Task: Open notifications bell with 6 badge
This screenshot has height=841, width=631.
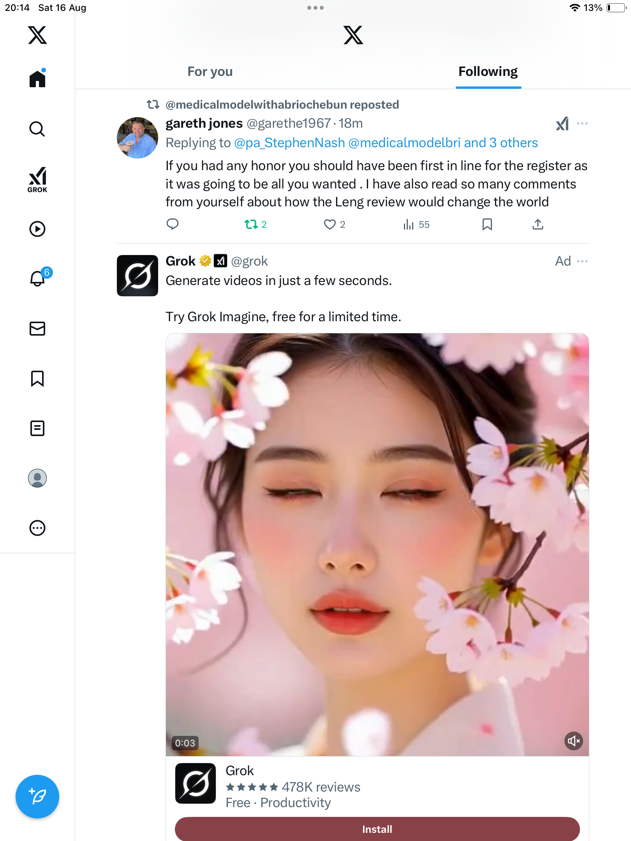Action: (x=38, y=278)
